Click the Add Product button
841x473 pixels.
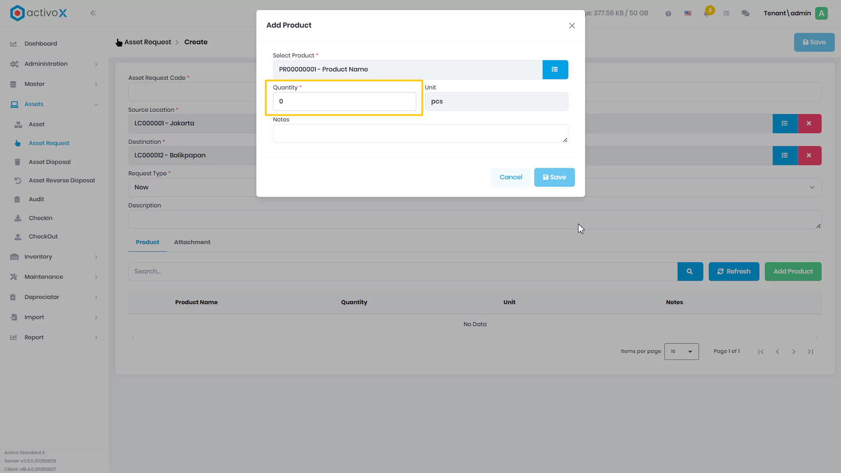(x=793, y=272)
